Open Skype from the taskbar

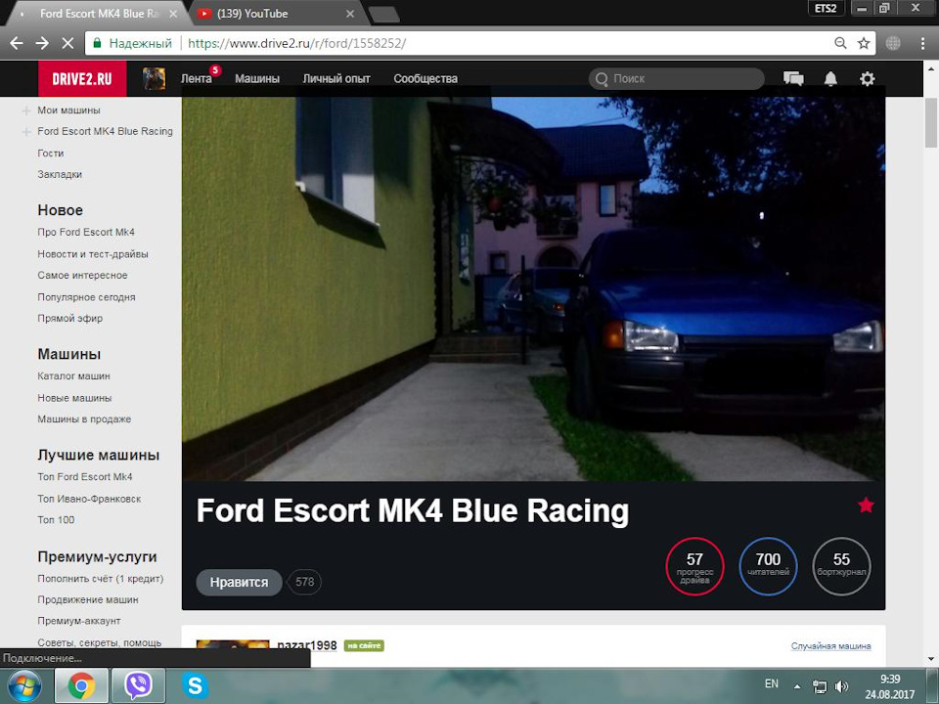coord(196,686)
